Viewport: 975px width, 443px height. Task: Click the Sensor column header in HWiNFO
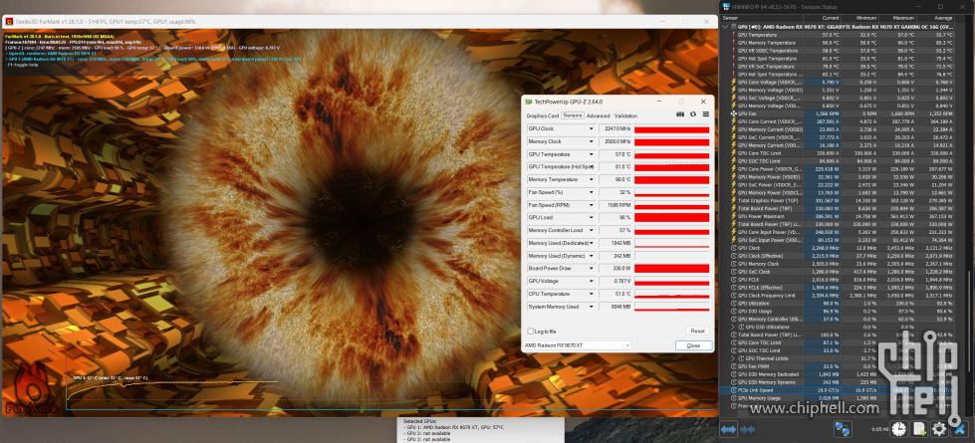pyautogui.click(x=763, y=19)
